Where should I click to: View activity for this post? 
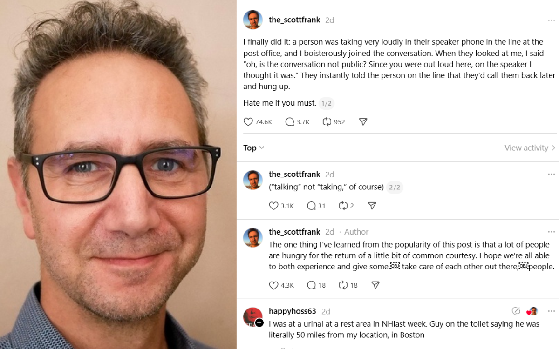(x=530, y=148)
